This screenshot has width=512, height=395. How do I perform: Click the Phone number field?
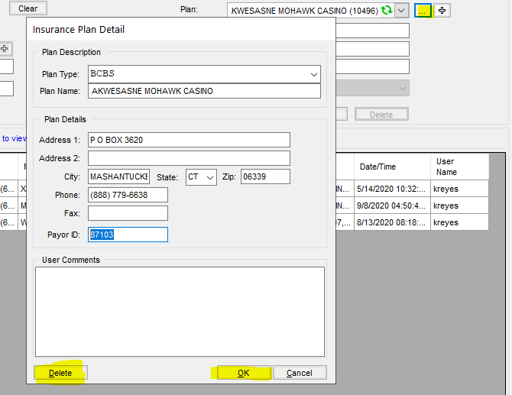point(128,195)
